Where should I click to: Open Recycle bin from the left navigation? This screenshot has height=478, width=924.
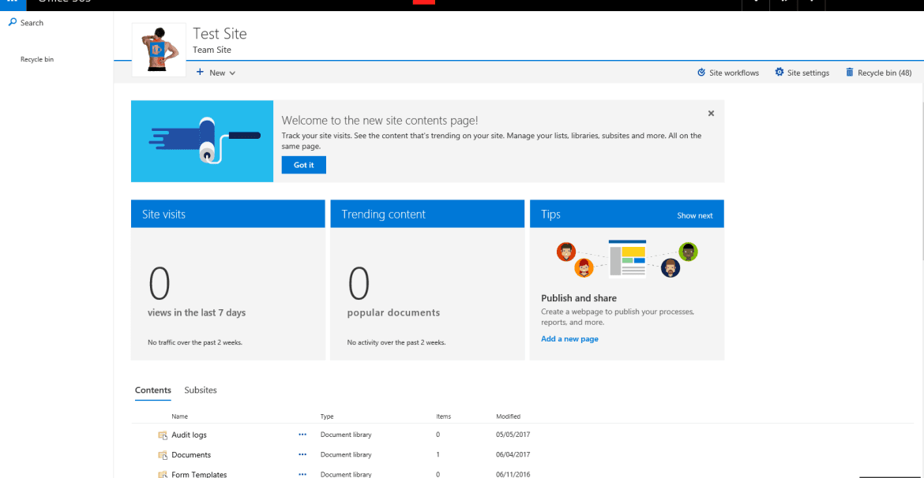point(36,58)
